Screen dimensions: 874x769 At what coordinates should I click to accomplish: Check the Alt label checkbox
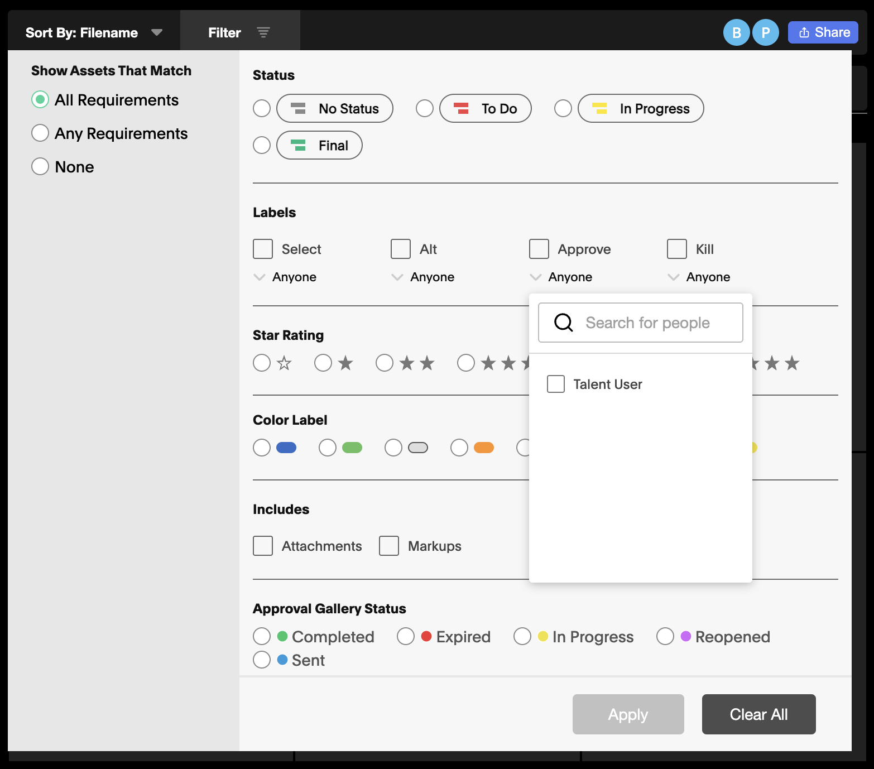[x=401, y=249]
